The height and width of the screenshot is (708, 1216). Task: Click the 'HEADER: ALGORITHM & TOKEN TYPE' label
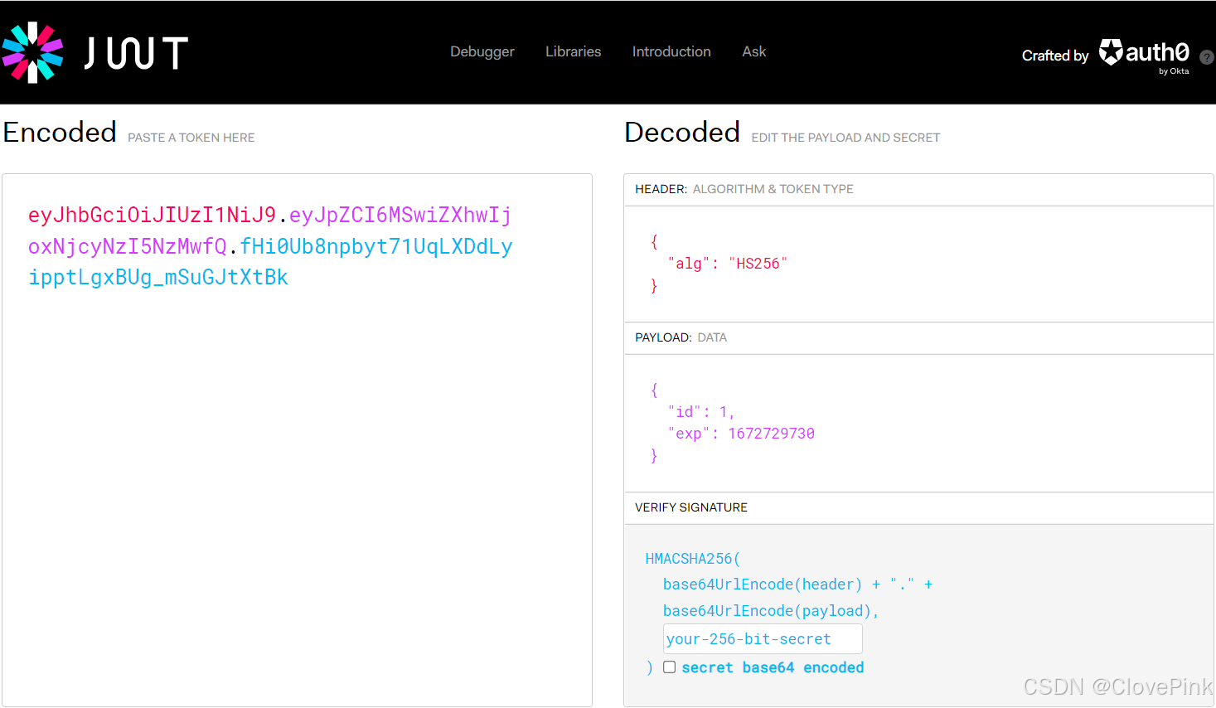744,189
